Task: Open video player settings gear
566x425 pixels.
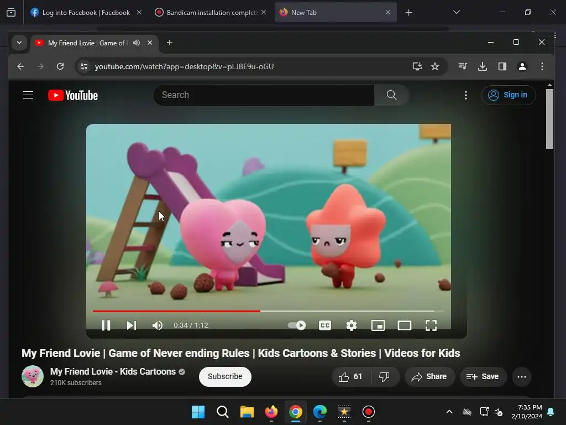Action: click(x=351, y=325)
